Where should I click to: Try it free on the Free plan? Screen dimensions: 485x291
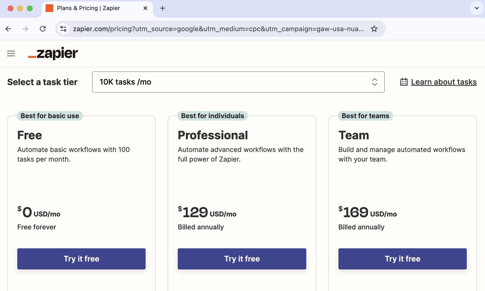coord(81,259)
